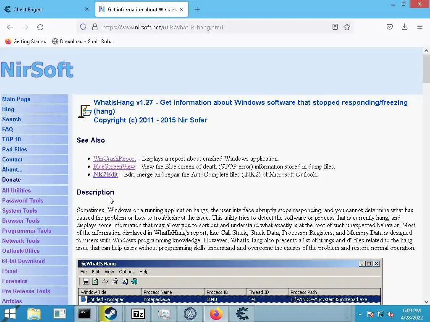Open Password Tools category
The width and height of the screenshot is (430, 322).
pos(23,201)
